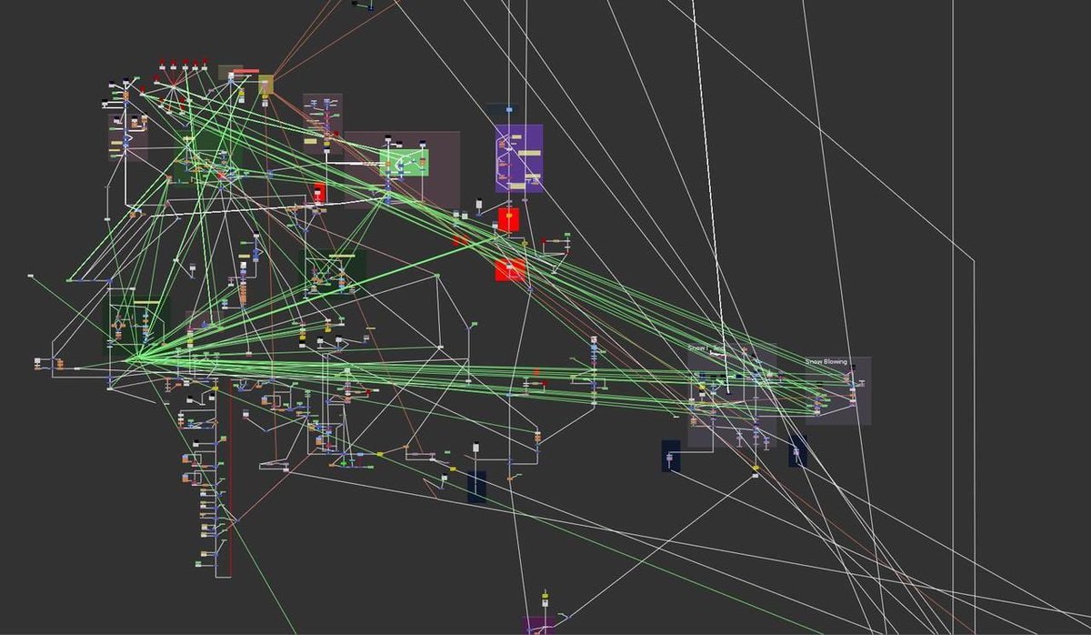Click the navy backdrop below Snow Blowing group
Image resolution: width=1091 pixels, height=635 pixels.
(x=797, y=451)
